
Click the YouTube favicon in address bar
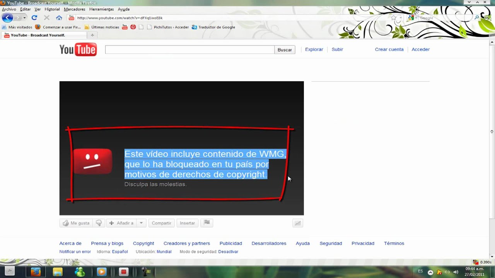pyautogui.click(x=71, y=18)
